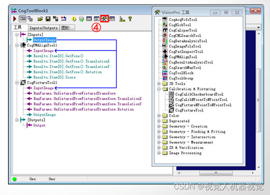The image size is (270, 195).
Task: Select InputImage under CogFixtureTool1
Action: (43, 88)
